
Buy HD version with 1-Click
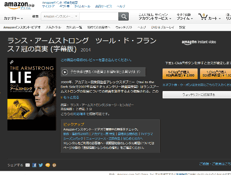pyautogui.click(x=180, y=74)
